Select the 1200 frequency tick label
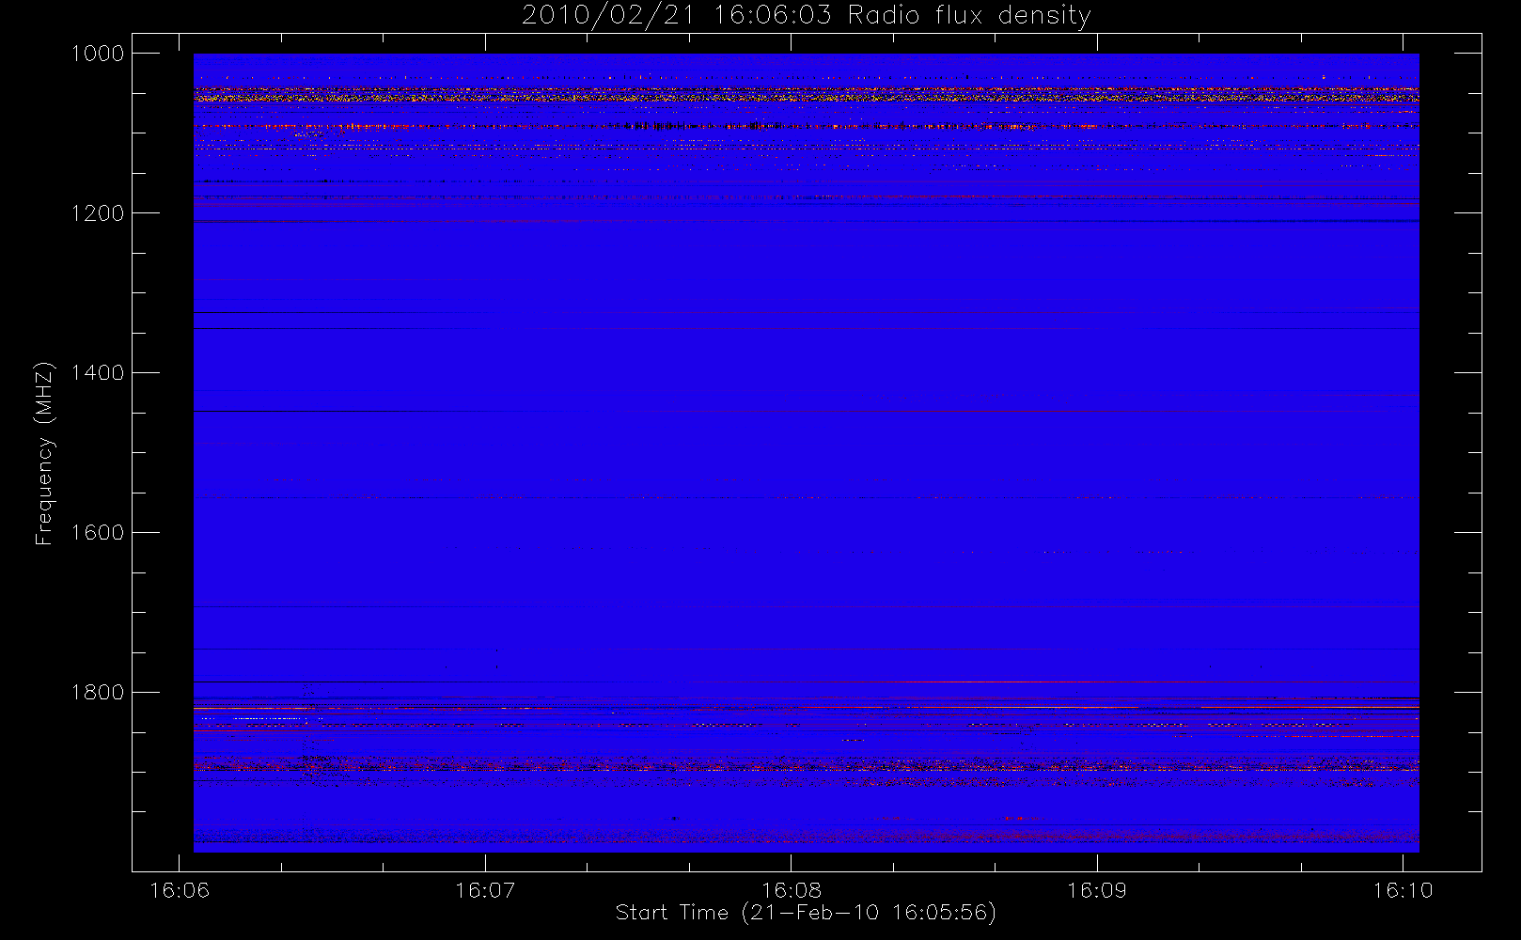Image resolution: width=1521 pixels, height=940 pixels. 98,213
